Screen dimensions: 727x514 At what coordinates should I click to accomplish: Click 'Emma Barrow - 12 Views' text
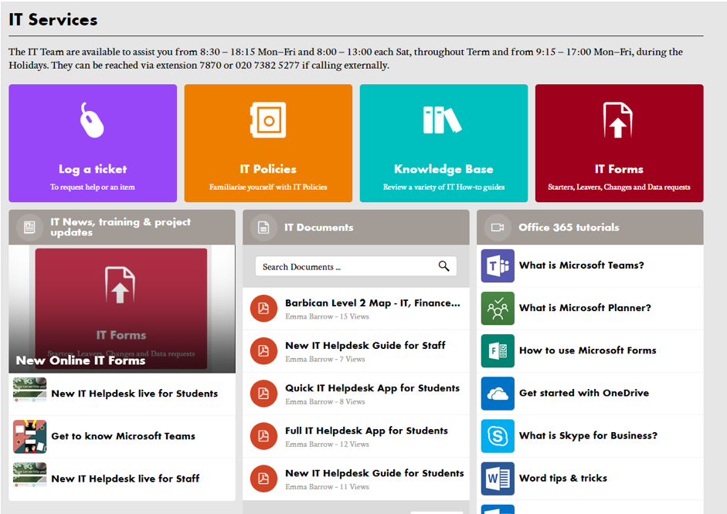tap(328, 445)
